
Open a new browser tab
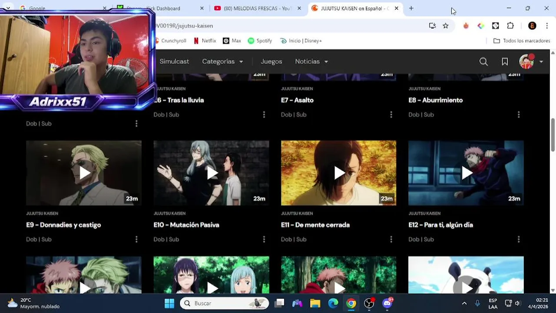point(411,8)
